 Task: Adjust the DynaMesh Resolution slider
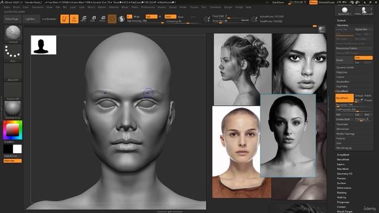354,105
